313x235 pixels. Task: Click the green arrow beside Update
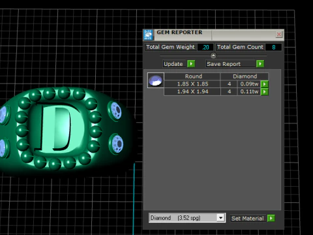point(191,64)
